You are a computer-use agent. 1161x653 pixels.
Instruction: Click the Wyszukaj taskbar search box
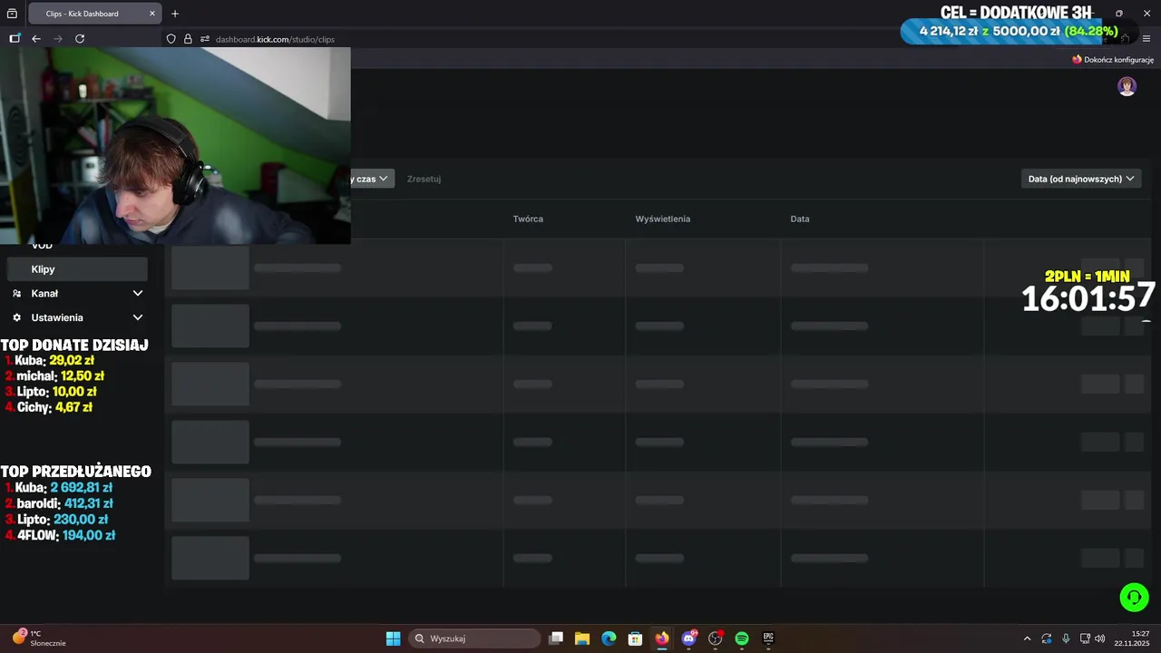click(x=473, y=638)
